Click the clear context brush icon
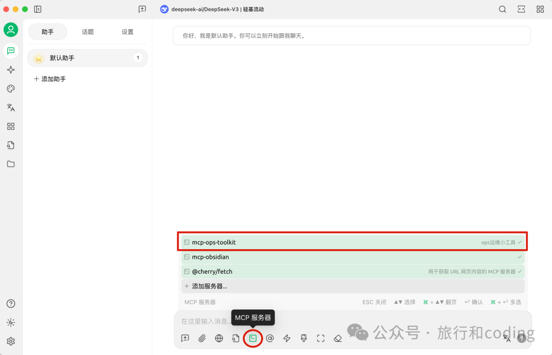This screenshot has width=552, height=355. click(x=304, y=339)
